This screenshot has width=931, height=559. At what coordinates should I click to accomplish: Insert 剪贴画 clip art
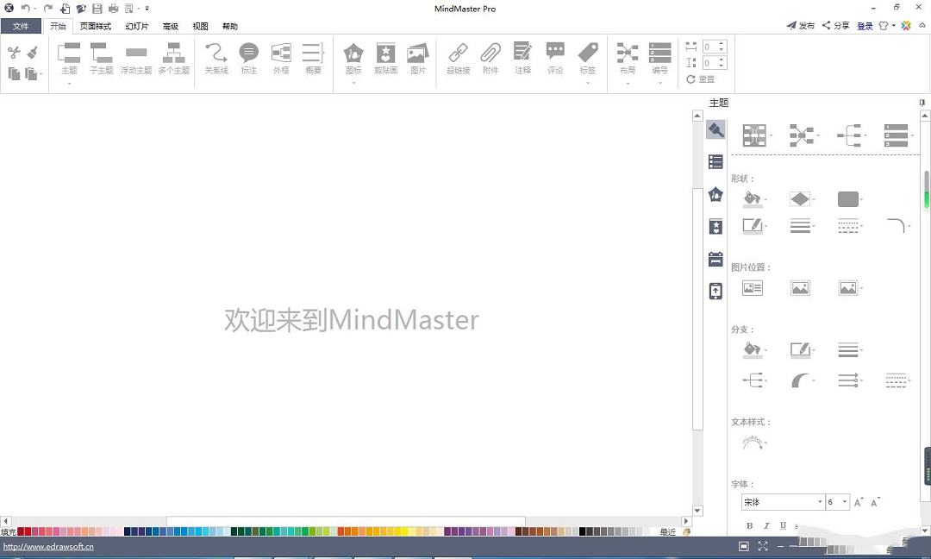pyautogui.click(x=385, y=58)
